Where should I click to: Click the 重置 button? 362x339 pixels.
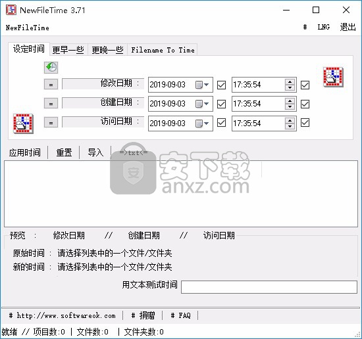64,152
